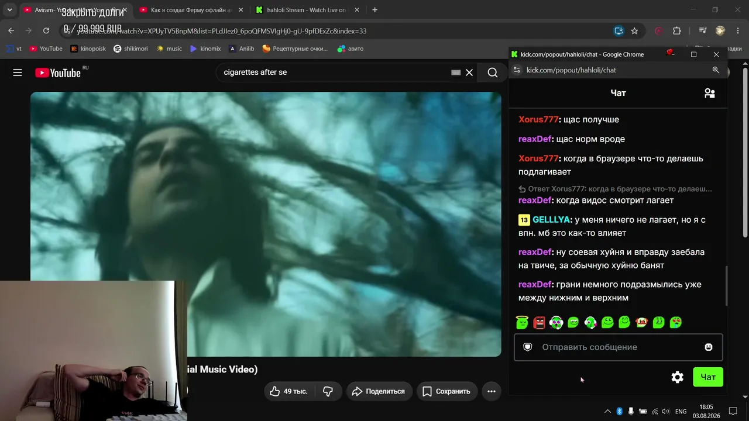The image size is (749, 421).
Task: Open the Xorus777 username in щас получше message
Action: 538,119
